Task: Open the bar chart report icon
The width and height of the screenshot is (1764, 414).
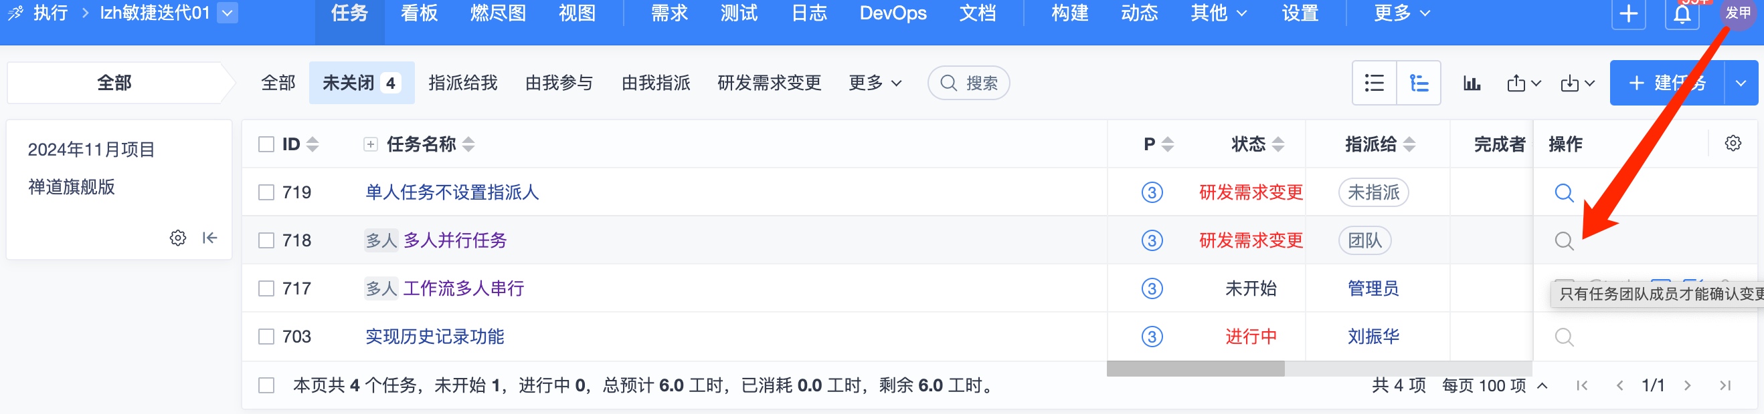Action: (x=1472, y=83)
